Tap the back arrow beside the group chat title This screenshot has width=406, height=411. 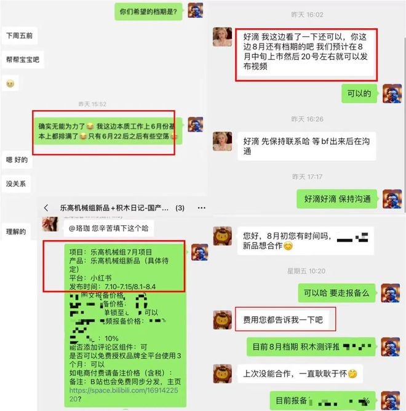(x=46, y=208)
